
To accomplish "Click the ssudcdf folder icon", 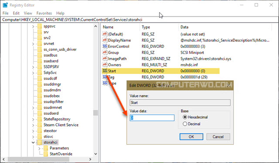I will point(40,78).
